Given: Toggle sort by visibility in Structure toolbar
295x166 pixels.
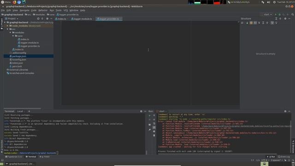Looking at the screenshot, I should tap(247, 23).
